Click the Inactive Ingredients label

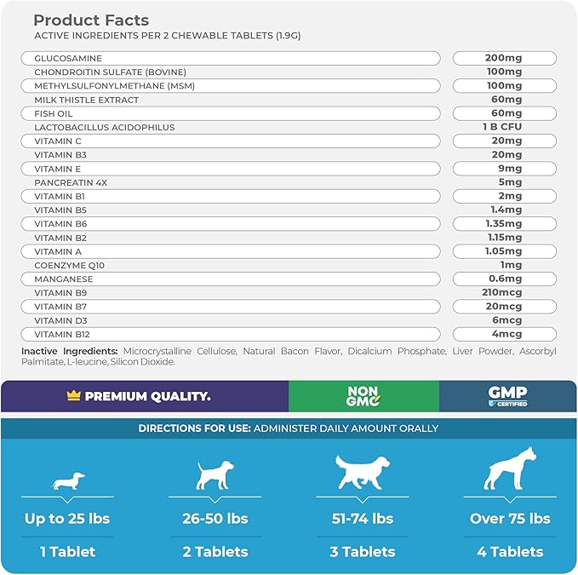[70, 351]
